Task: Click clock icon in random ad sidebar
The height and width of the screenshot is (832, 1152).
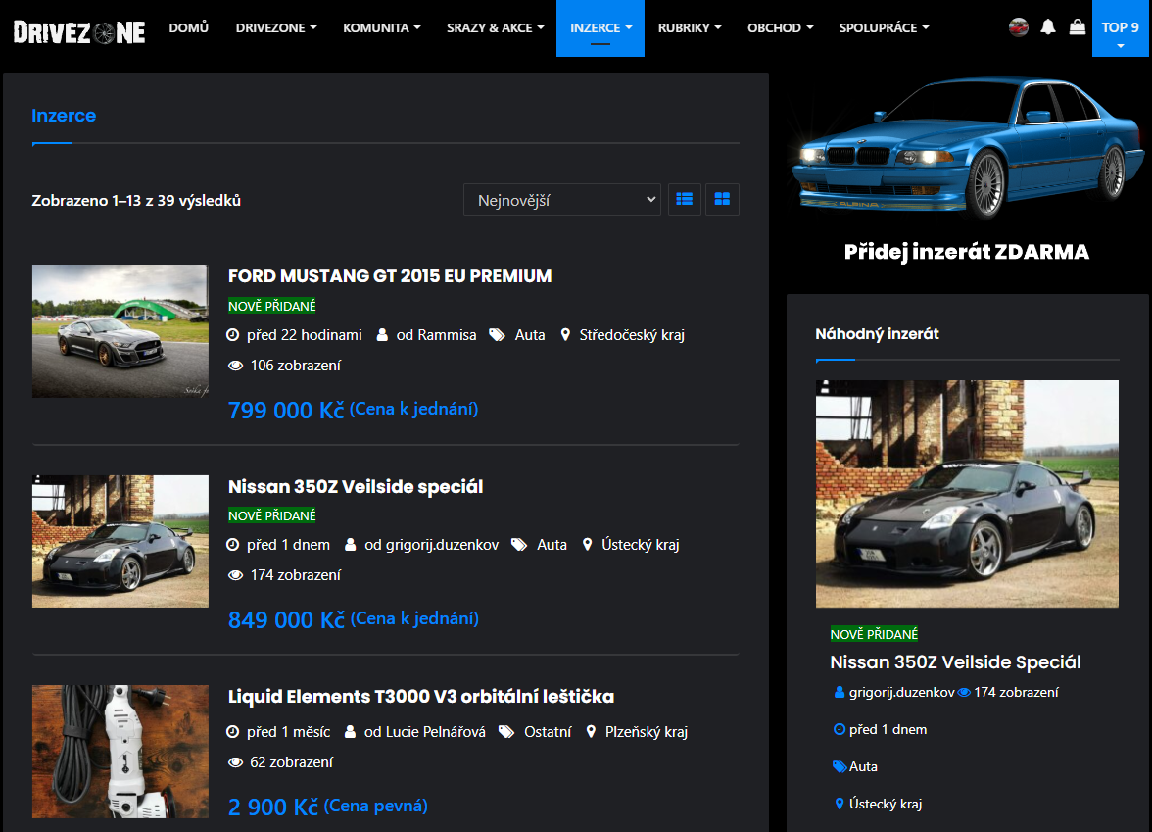Action: pos(840,730)
